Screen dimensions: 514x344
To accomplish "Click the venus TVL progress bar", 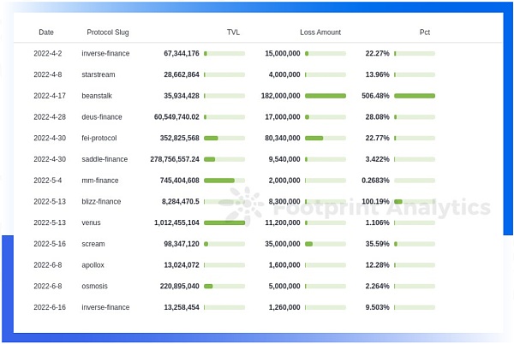I will tap(224, 222).
